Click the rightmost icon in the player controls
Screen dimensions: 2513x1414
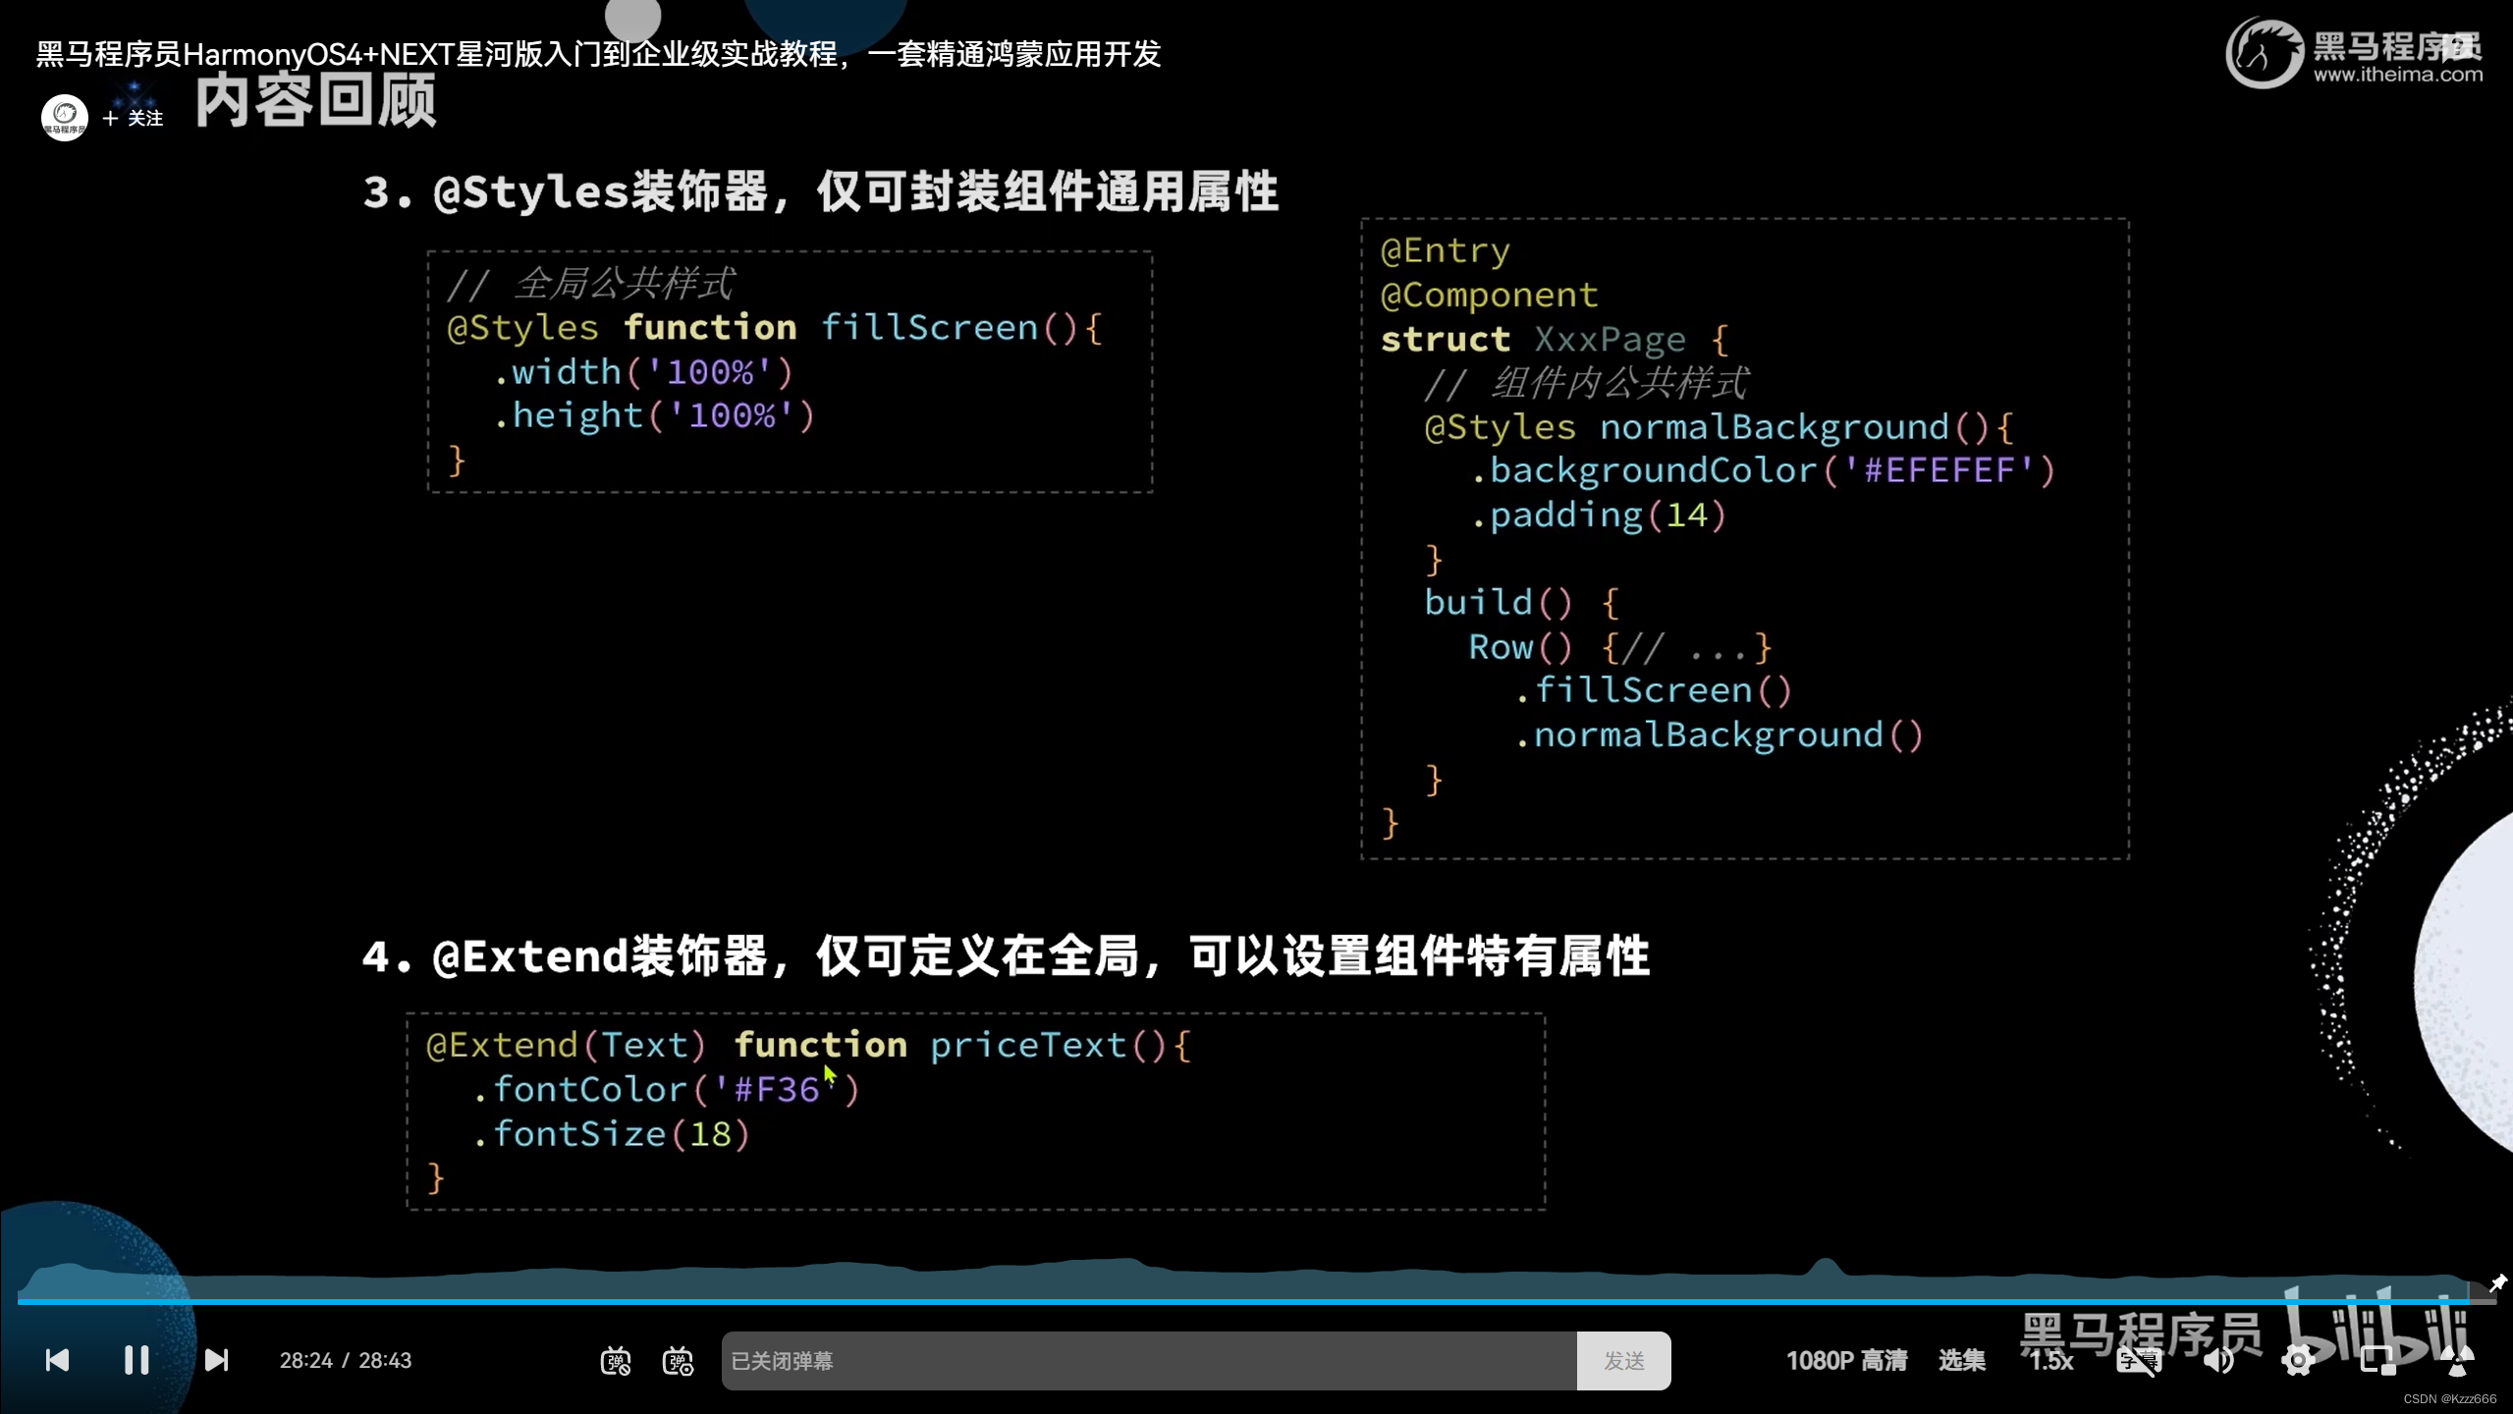(x=2458, y=1360)
